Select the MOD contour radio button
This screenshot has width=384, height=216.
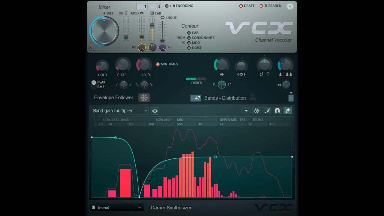point(189,43)
